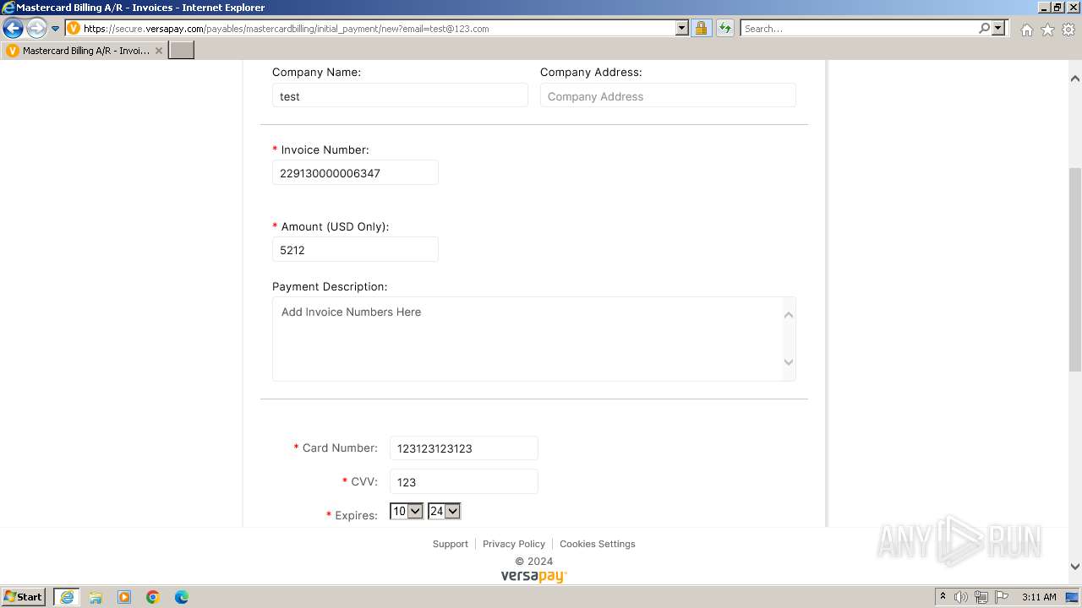Open the Action Center flag icon
This screenshot has height=608, width=1082.
(x=1002, y=597)
